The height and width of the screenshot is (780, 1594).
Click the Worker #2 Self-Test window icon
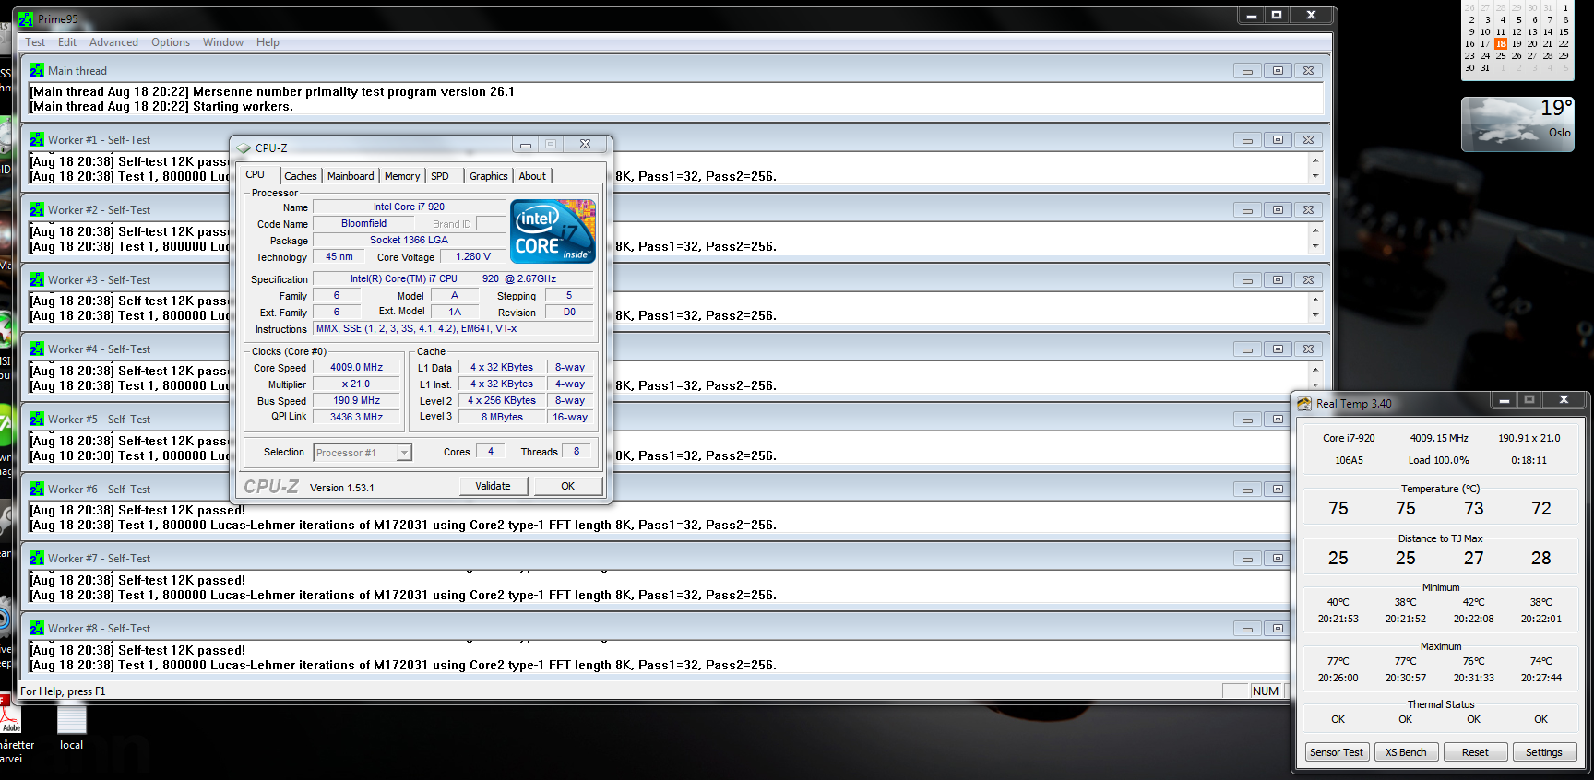pyautogui.click(x=36, y=209)
